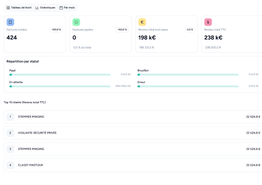
Task: Open the rank 3 STEMMER IMAGING row
Action: click(x=133, y=149)
